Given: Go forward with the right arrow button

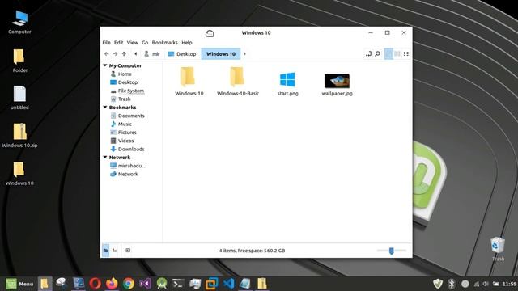Looking at the screenshot, I should 115,54.
